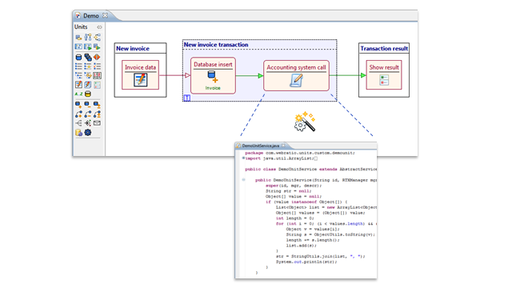The width and height of the screenshot is (512, 296).
Task: Select the yellow database with gear icon
Action: 78,133
